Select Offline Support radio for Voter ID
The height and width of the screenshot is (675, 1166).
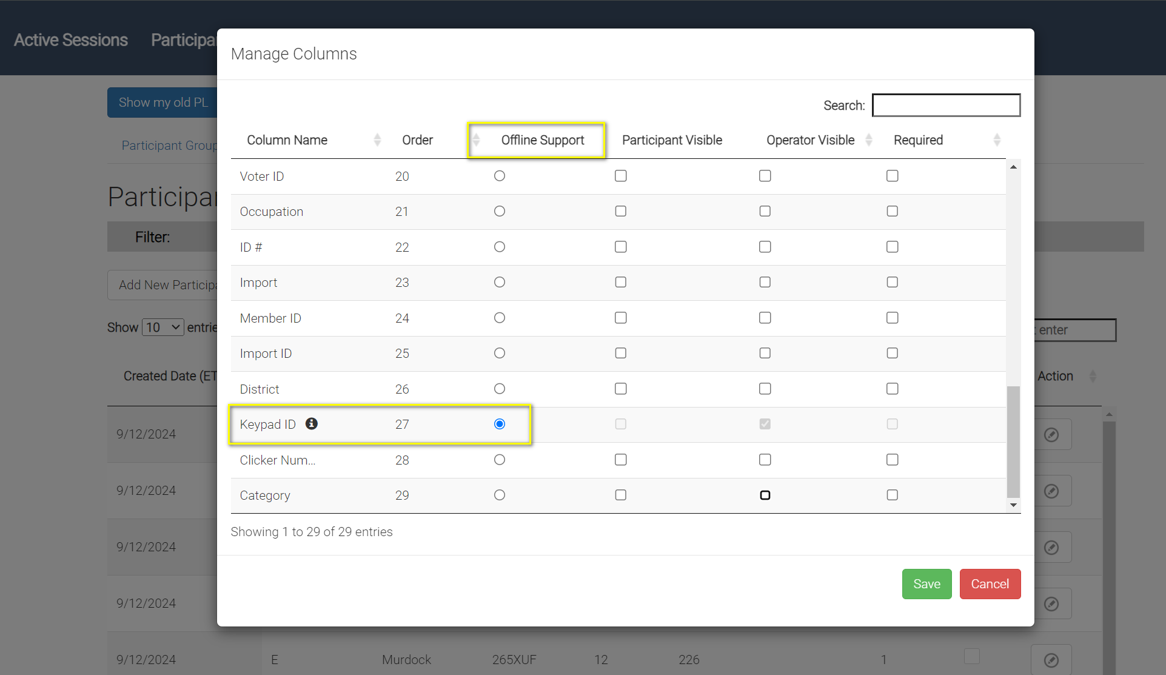coord(499,176)
